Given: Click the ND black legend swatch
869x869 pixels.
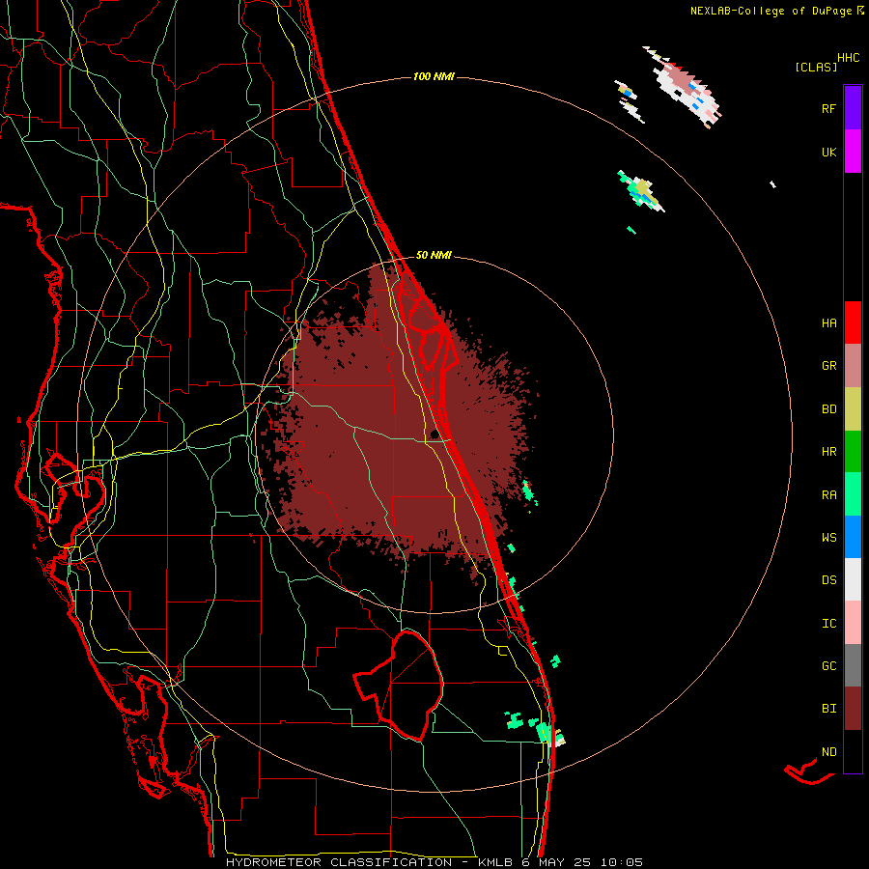Looking at the screenshot, I should coord(853,751).
